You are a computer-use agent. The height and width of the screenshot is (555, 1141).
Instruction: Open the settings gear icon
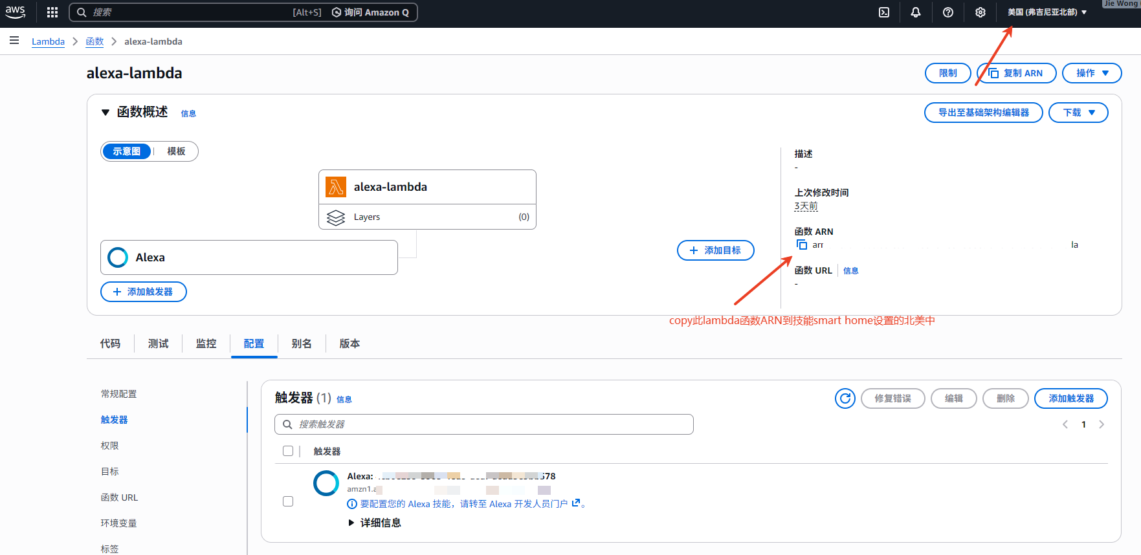point(980,12)
